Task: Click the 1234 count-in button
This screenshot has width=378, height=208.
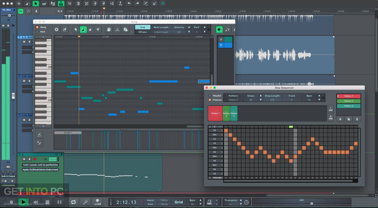Action: pyautogui.click(x=97, y=202)
